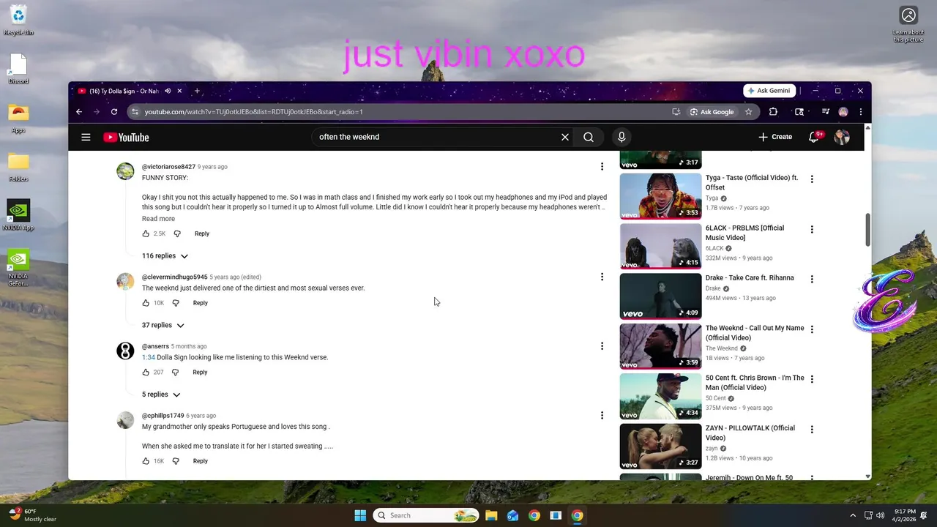Like the clevermindhugo5945 comment
The width and height of the screenshot is (937, 527).
[146, 303]
